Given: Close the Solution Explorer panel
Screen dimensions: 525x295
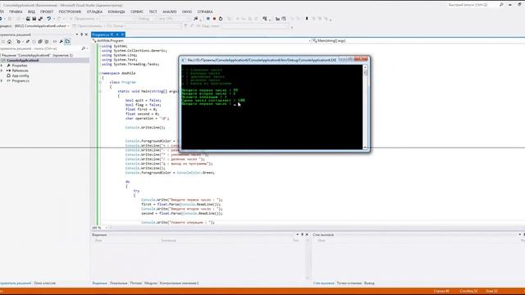Looking at the screenshot, I should click(86, 34).
